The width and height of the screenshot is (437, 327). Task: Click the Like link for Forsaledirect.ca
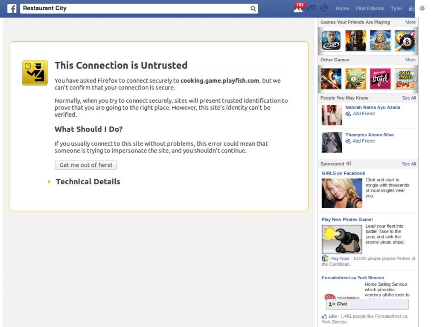pyautogui.click(x=332, y=316)
